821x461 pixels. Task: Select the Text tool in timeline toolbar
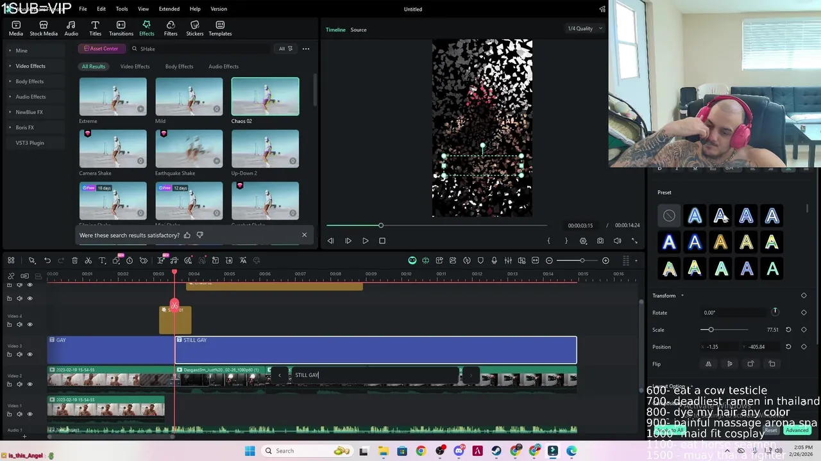(102, 261)
